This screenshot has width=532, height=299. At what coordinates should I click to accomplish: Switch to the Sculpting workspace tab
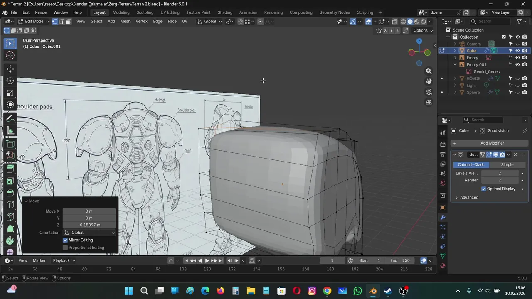[145, 12]
